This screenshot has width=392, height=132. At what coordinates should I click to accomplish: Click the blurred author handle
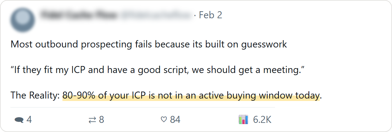click(x=156, y=15)
